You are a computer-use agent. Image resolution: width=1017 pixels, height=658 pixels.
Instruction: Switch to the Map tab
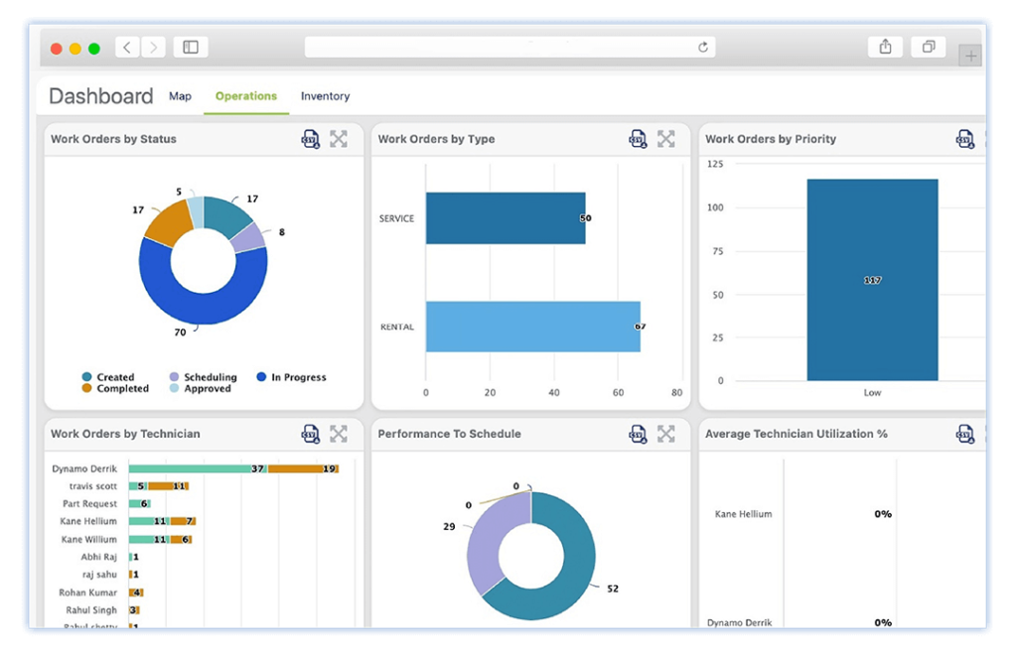click(x=180, y=96)
